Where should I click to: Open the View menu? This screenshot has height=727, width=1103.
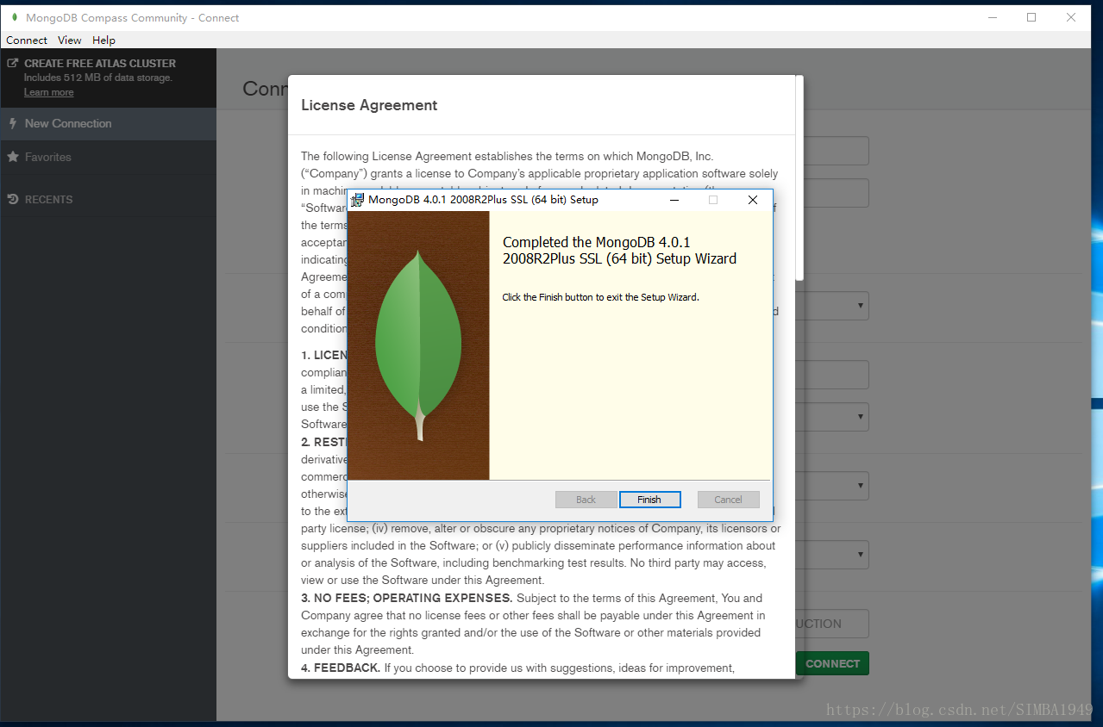tap(70, 40)
